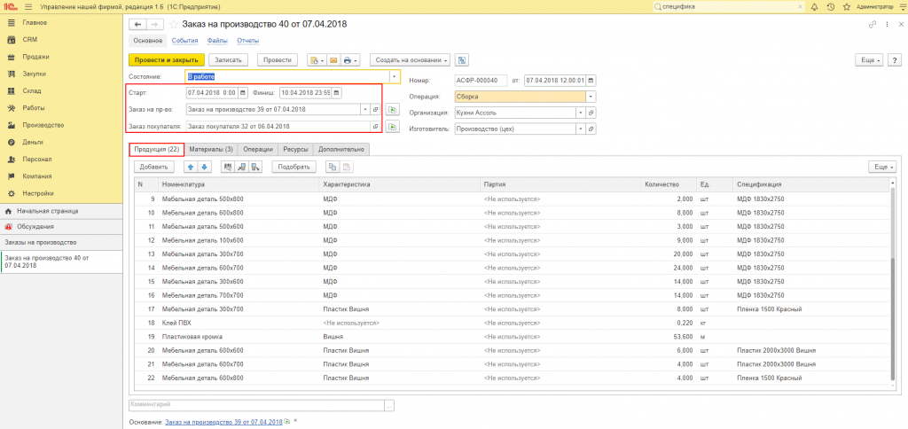The width and height of the screenshot is (908, 429).
Task: Open the Создать на основании dropdown
Action: [410, 60]
